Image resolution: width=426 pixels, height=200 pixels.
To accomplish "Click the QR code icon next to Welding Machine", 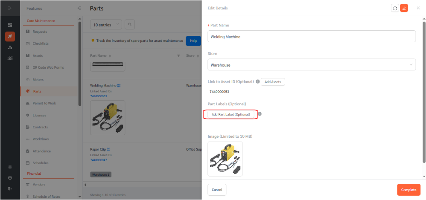I will (119, 85).
